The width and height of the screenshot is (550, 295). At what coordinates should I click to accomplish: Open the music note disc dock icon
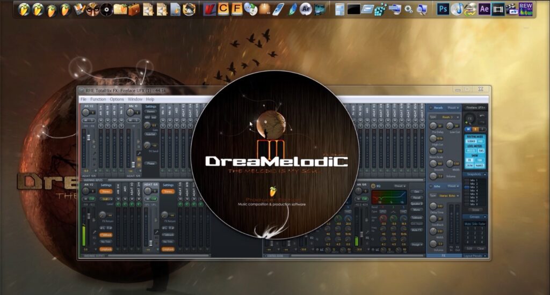click(x=457, y=9)
